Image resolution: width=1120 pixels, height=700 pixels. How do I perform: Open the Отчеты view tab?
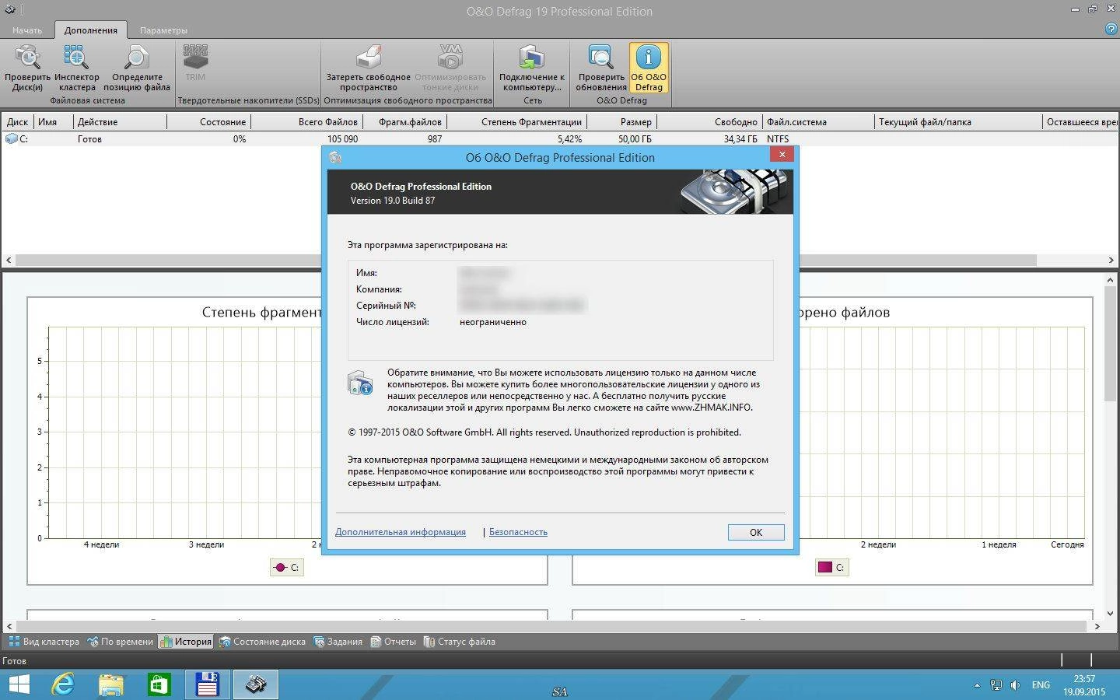click(393, 642)
